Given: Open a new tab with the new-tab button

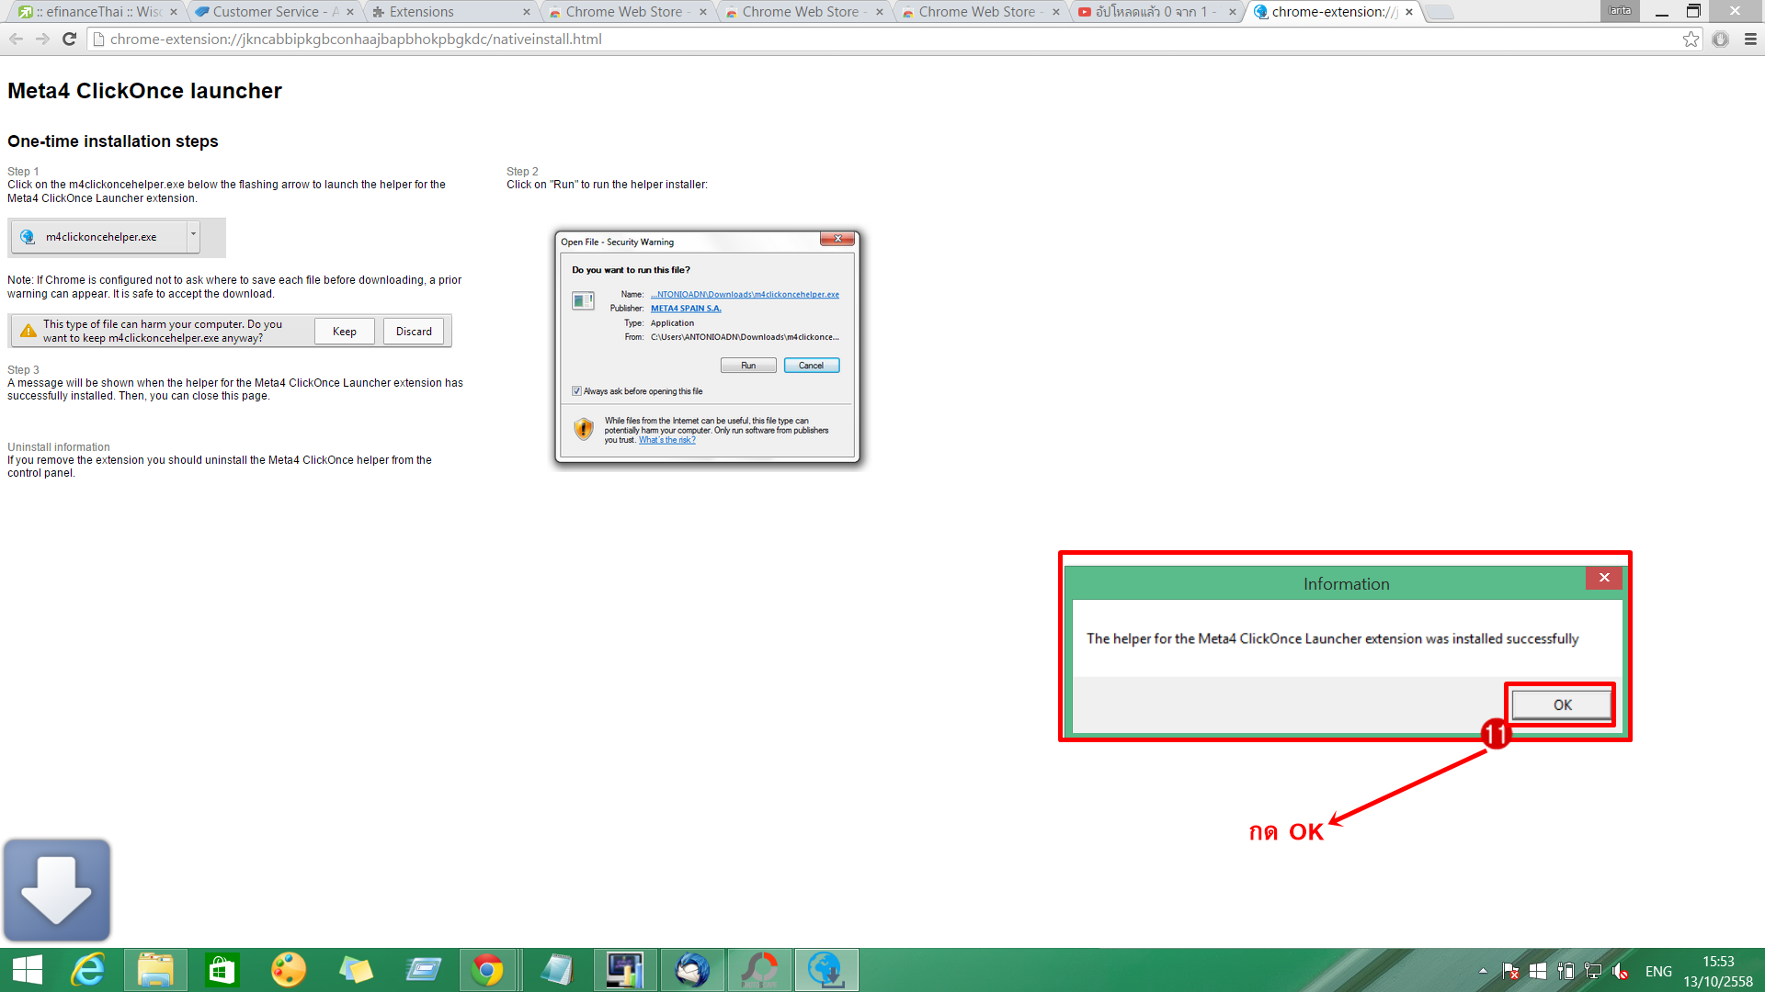Looking at the screenshot, I should coord(1440,12).
